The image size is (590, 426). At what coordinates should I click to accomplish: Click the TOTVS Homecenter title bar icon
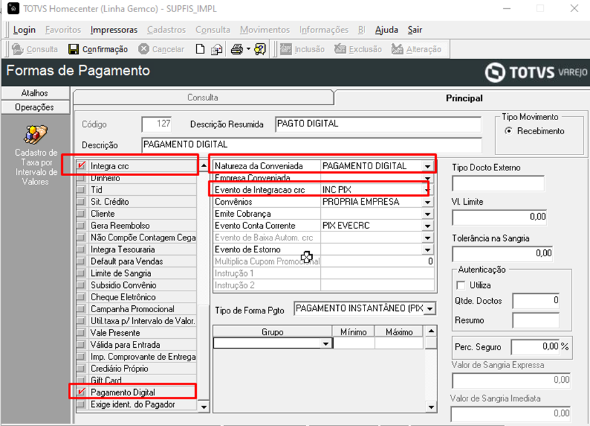pos(13,8)
